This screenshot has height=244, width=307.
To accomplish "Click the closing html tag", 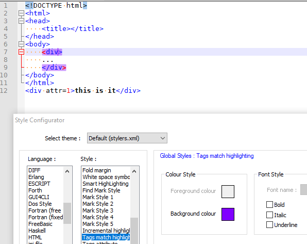I will click(x=40, y=83).
